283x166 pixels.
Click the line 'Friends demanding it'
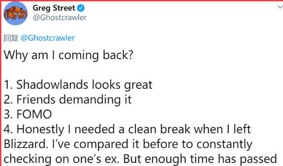coord(68,100)
